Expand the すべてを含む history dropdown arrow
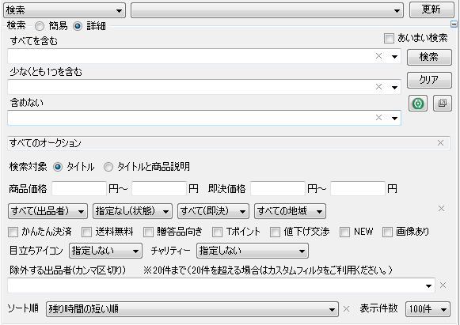 click(394, 56)
